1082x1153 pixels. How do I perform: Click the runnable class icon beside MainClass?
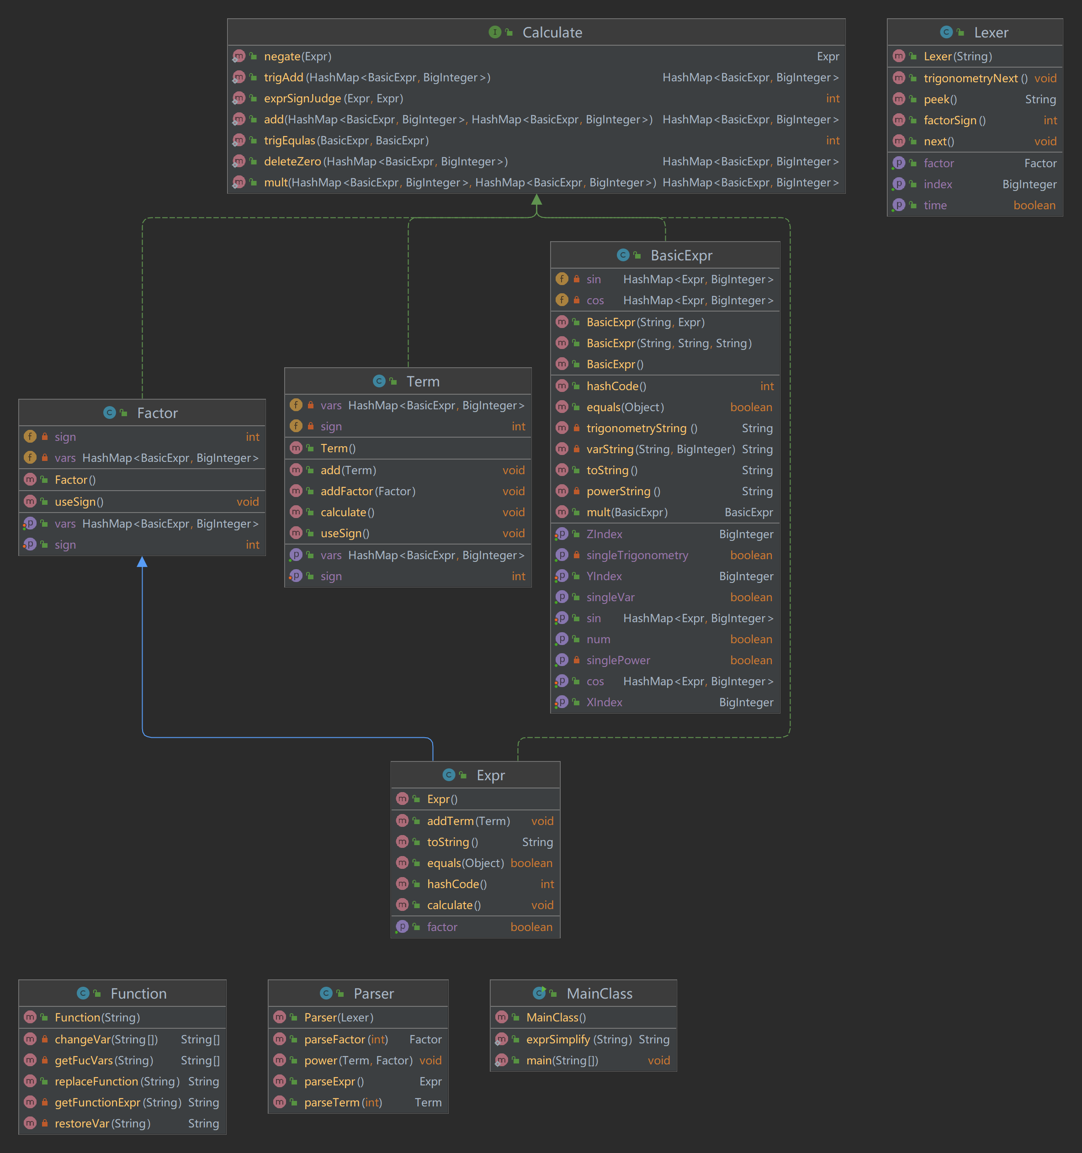click(x=539, y=994)
